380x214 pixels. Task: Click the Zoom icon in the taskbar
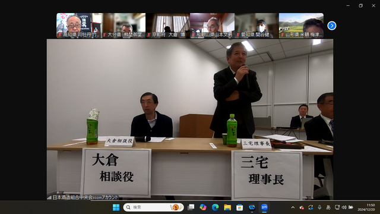264,207
